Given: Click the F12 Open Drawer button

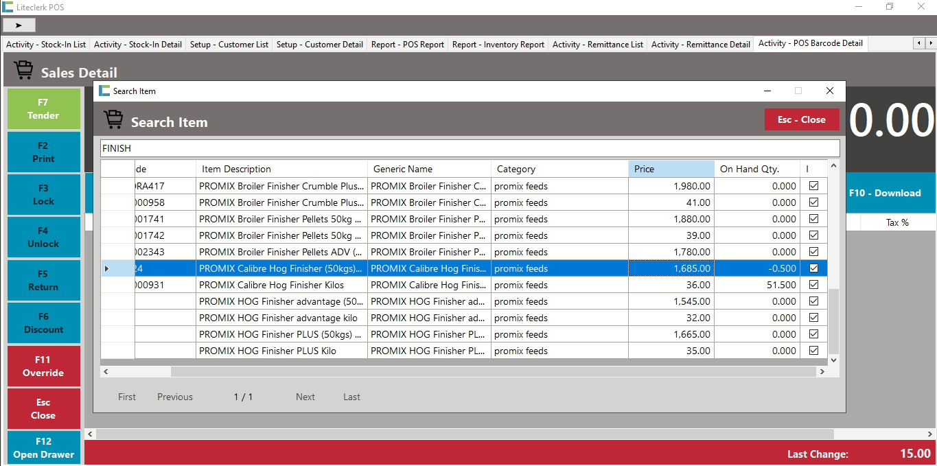Looking at the screenshot, I should click(x=43, y=448).
